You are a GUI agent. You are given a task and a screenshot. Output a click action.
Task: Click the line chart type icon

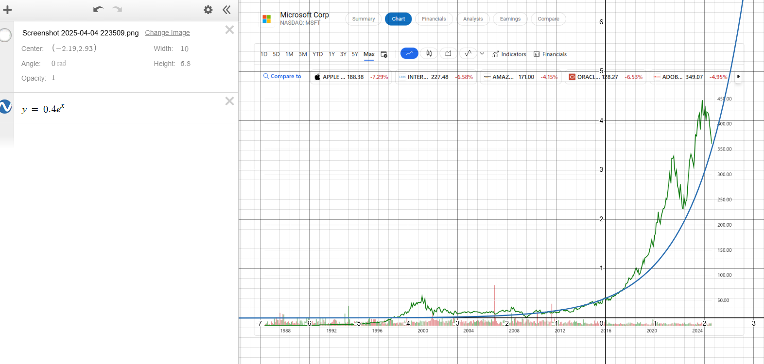[409, 53]
